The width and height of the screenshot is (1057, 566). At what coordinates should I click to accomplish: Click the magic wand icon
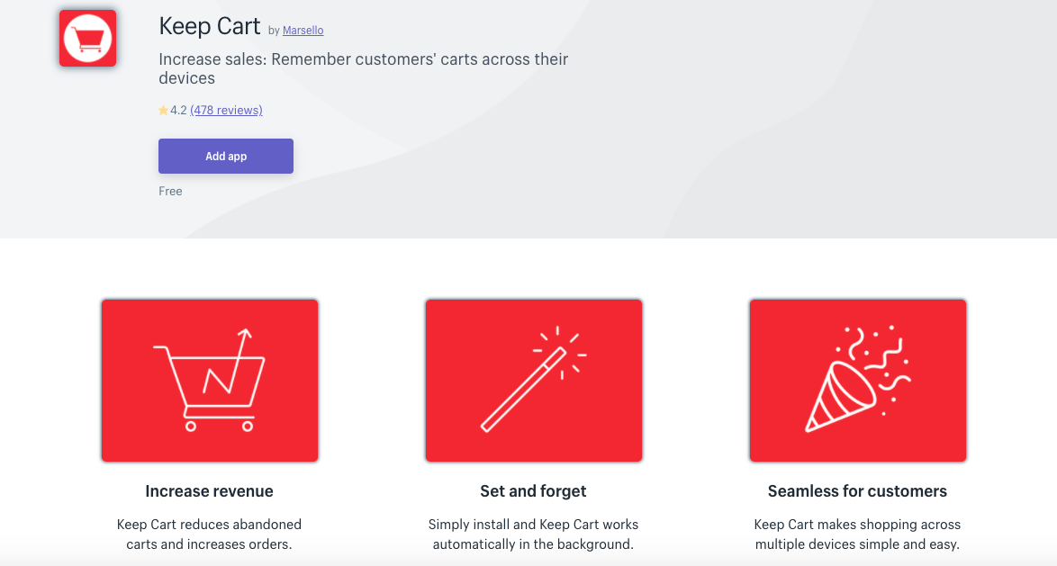(533, 380)
